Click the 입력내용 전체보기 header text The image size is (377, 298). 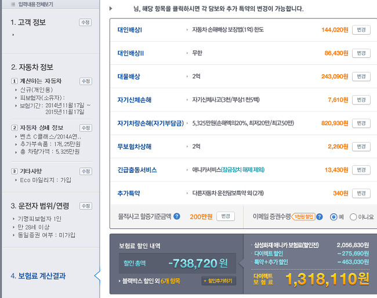point(35,4)
